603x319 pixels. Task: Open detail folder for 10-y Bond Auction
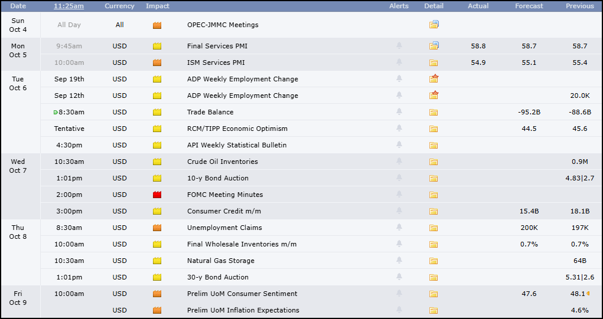tap(433, 178)
